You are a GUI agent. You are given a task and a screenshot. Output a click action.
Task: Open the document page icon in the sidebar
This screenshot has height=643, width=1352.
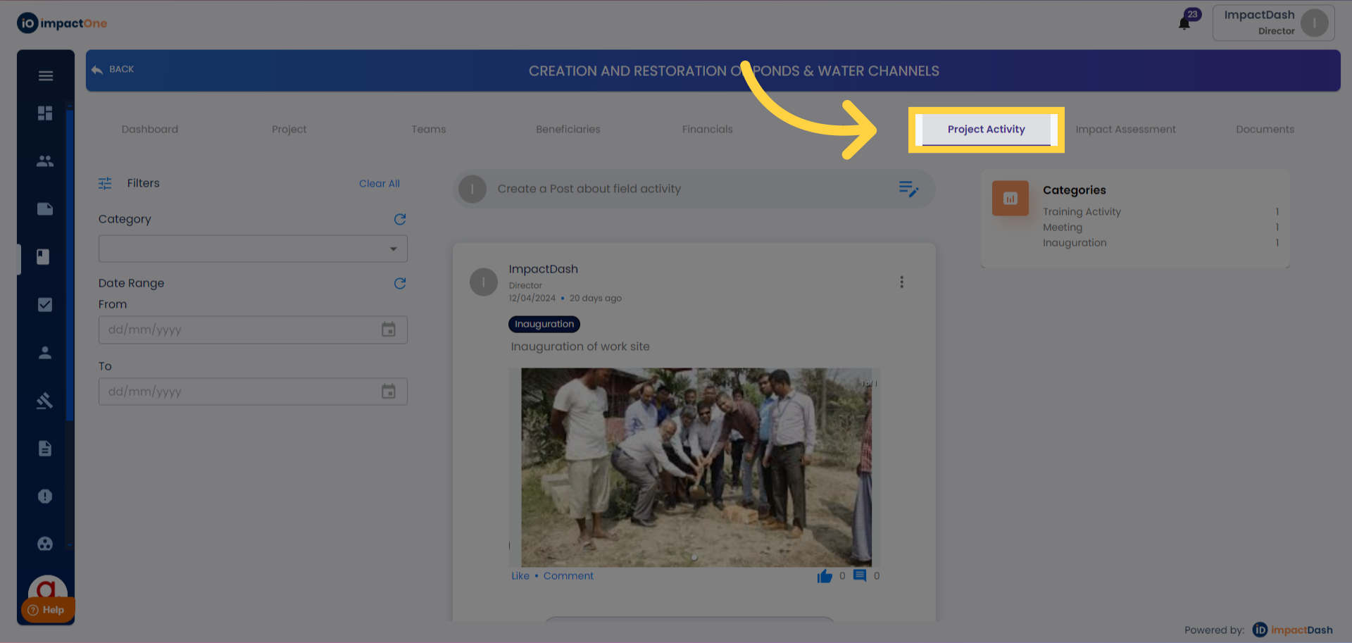[45, 449]
